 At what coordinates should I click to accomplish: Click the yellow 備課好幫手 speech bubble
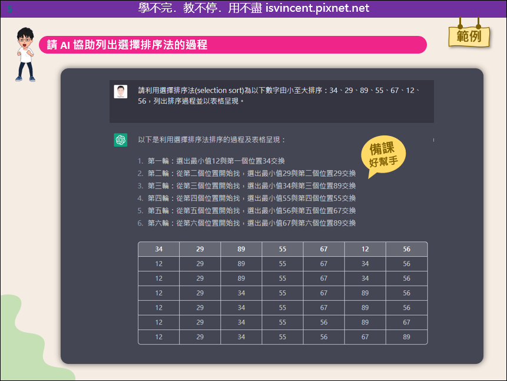[x=384, y=155]
